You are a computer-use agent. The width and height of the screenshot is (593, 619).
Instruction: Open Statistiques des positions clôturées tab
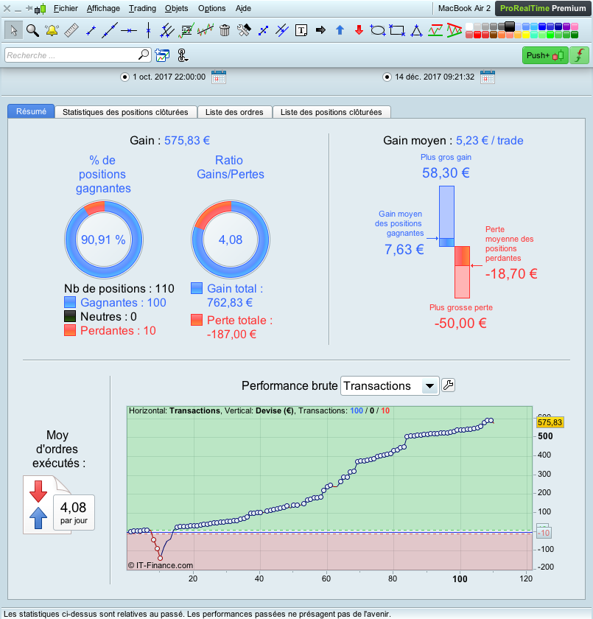125,112
